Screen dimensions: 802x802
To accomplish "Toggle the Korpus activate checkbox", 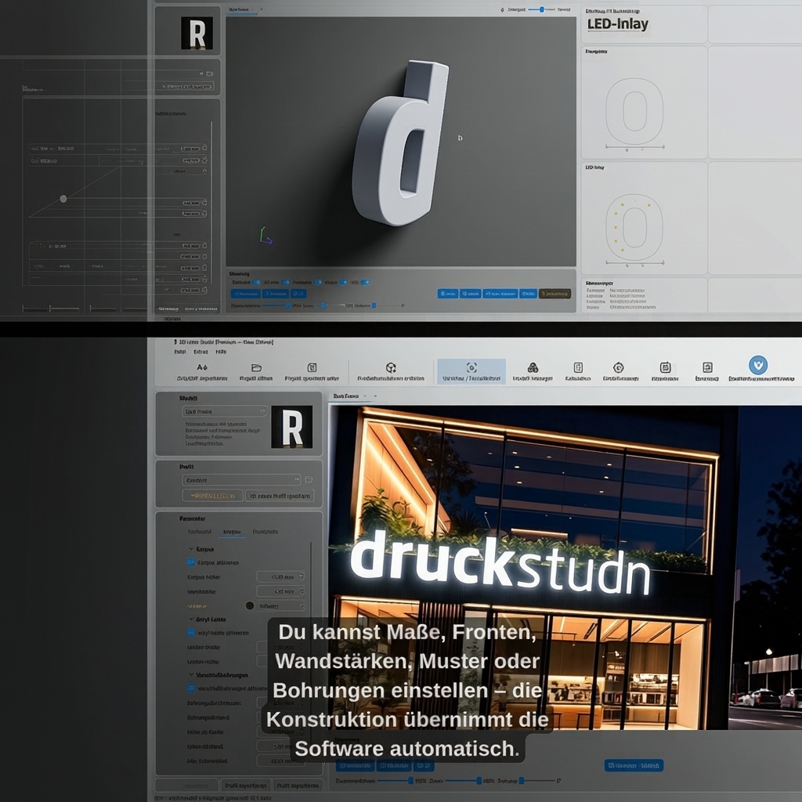I will (x=191, y=562).
